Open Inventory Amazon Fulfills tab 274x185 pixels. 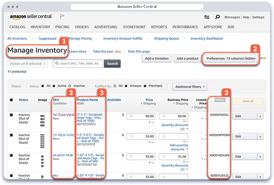pos(123,38)
